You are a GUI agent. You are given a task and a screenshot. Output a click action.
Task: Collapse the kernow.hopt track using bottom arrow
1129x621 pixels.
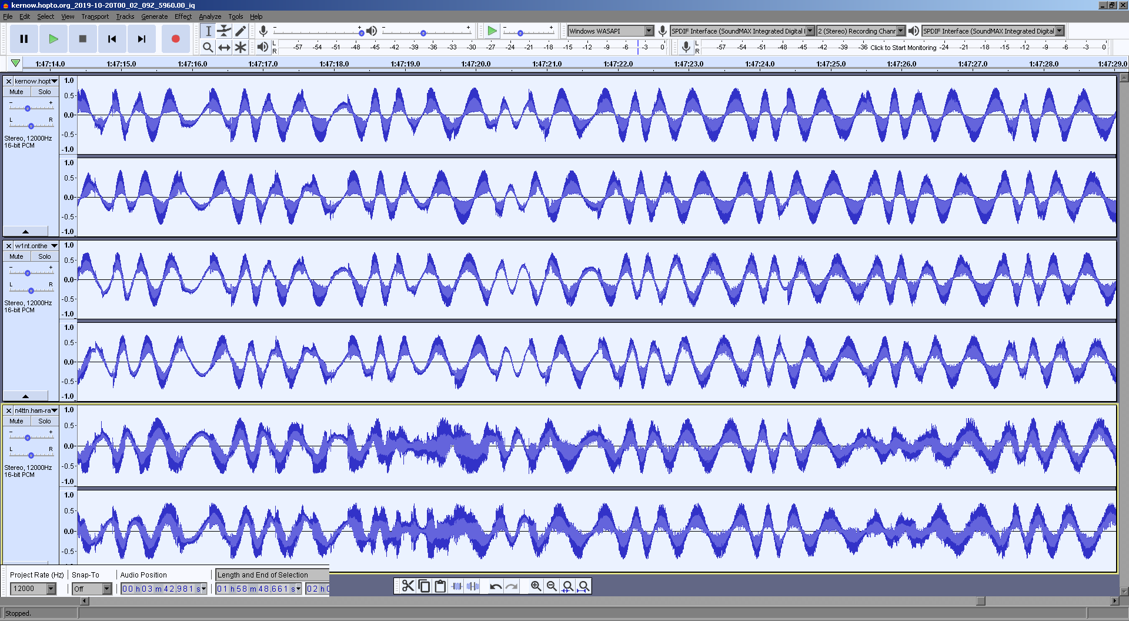tap(25, 232)
